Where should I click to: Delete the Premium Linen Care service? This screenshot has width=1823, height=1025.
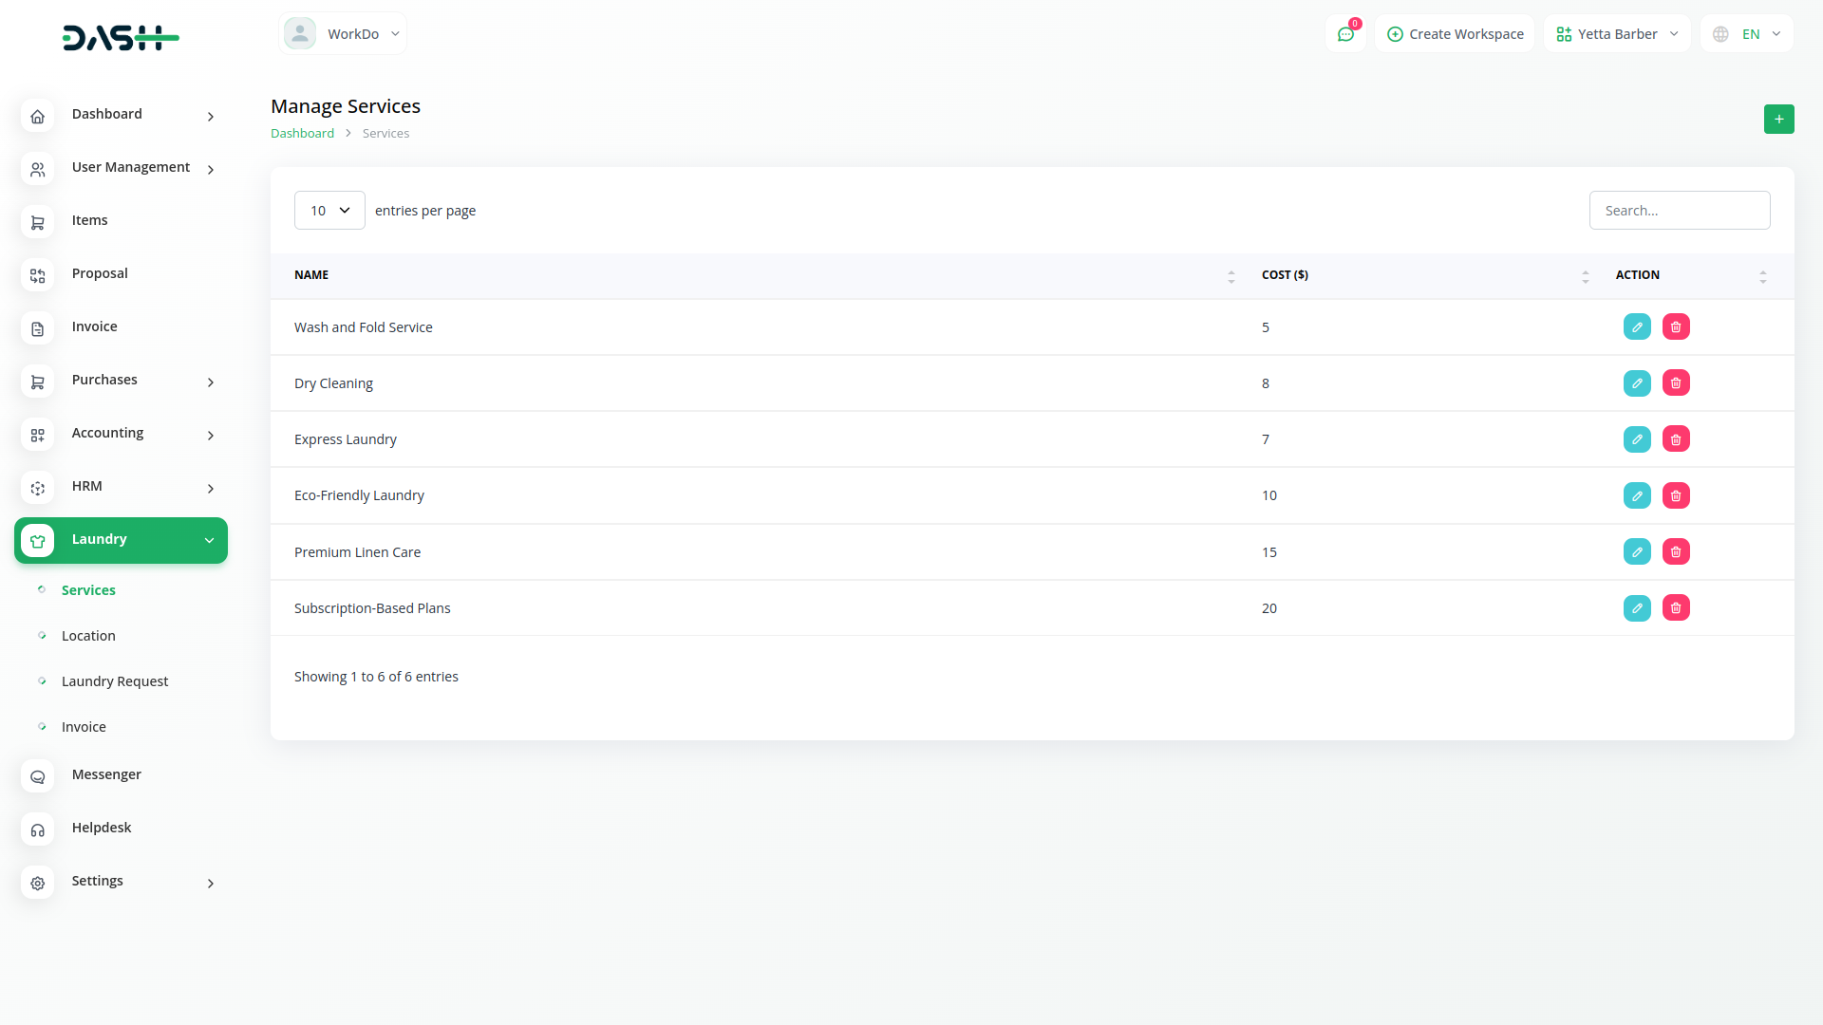tap(1676, 552)
